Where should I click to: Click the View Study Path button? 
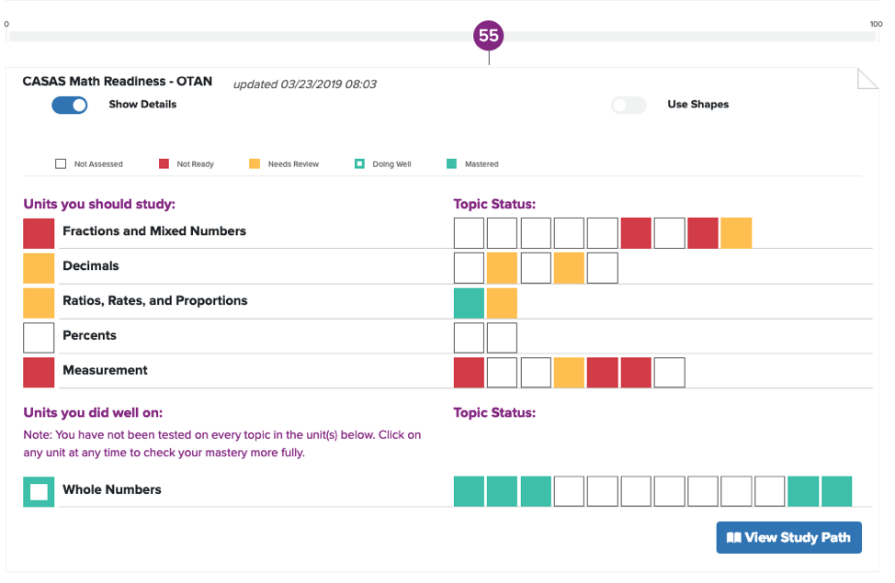788,537
